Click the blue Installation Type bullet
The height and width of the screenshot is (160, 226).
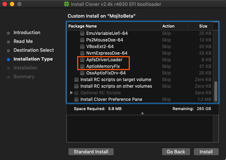(8, 59)
